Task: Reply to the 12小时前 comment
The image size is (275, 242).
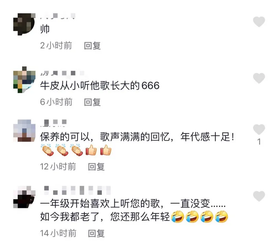Action: point(96,167)
